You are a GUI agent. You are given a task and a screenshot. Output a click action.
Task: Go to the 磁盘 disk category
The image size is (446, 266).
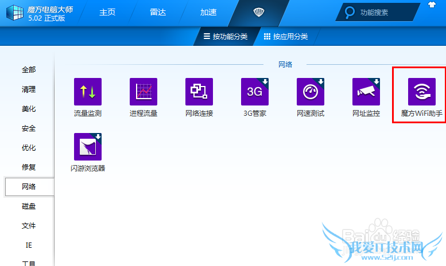(29, 206)
